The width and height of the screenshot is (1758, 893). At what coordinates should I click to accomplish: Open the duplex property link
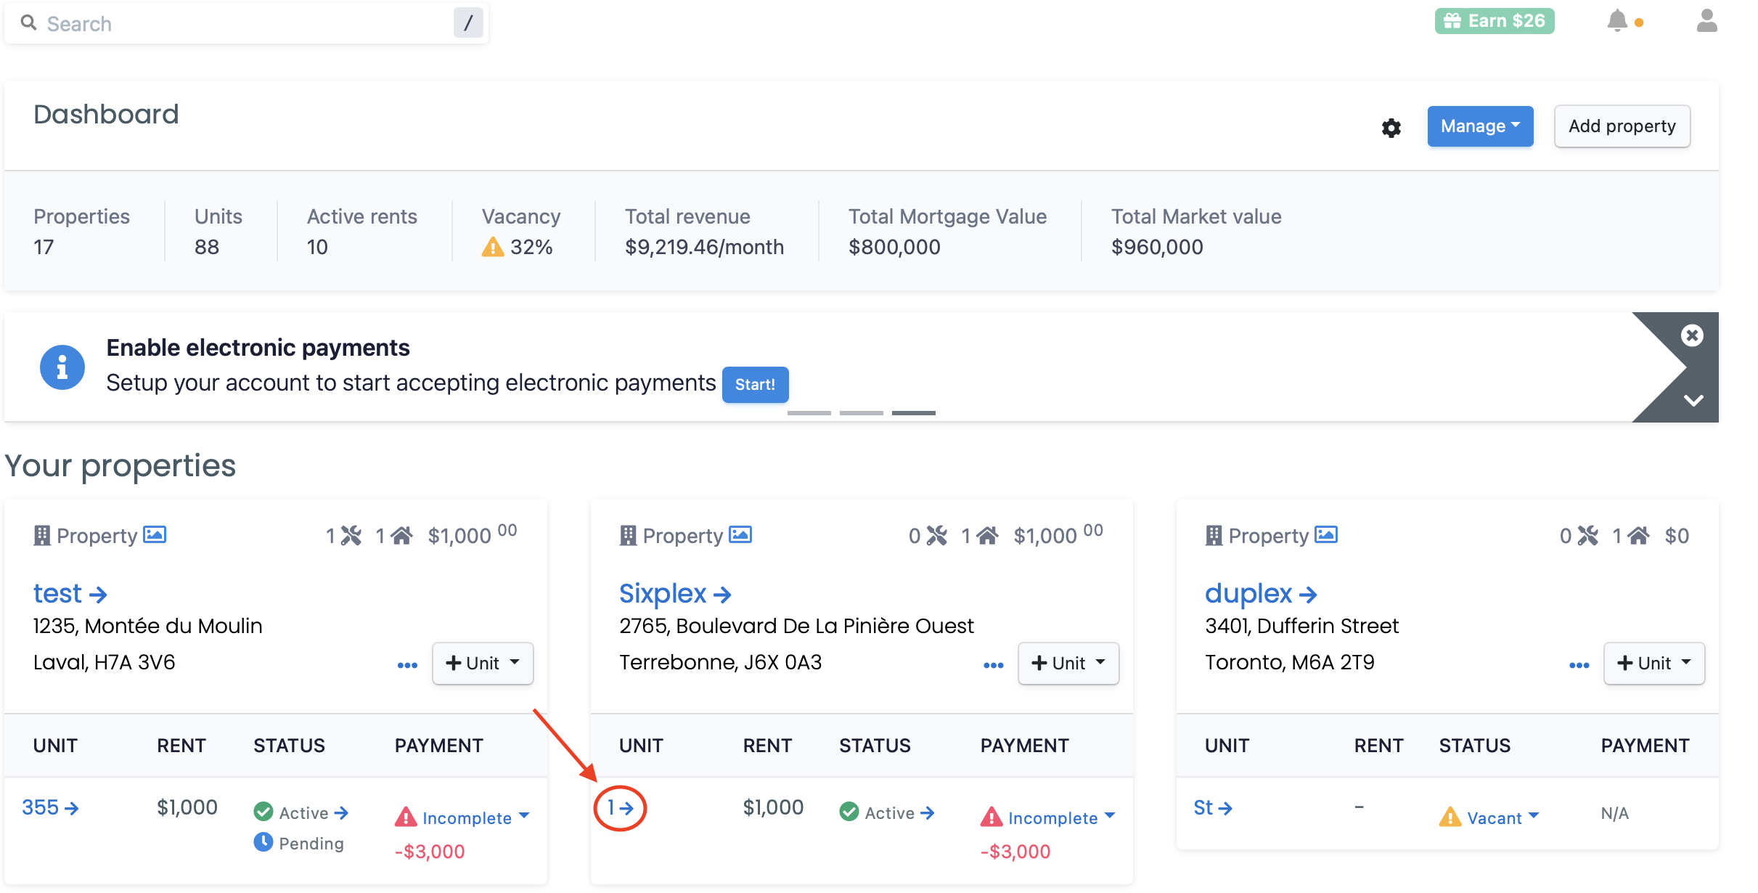pos(1261,594)
